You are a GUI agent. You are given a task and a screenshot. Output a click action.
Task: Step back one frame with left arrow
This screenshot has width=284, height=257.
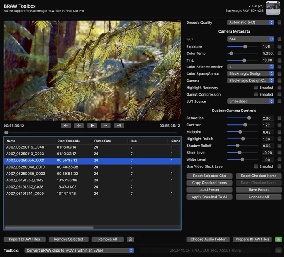[x=79, y=126]
